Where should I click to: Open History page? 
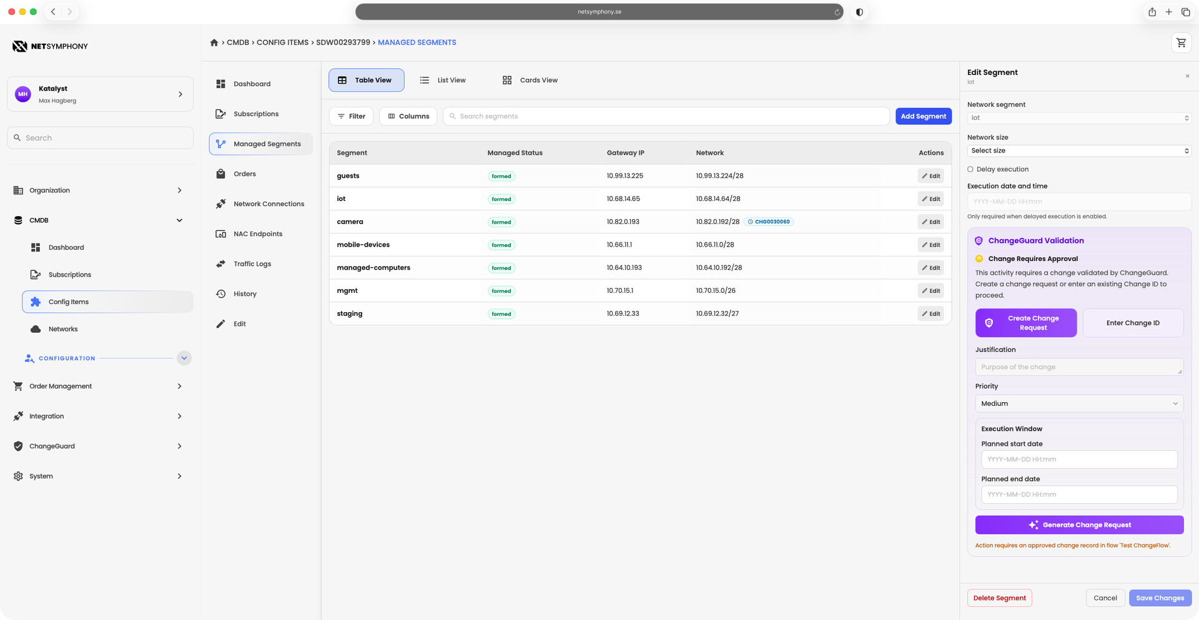pyautogui.click(x=261, y=293)
